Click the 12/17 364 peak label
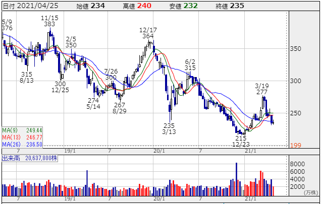Screen dimensions: 321x204 [148, 33]
